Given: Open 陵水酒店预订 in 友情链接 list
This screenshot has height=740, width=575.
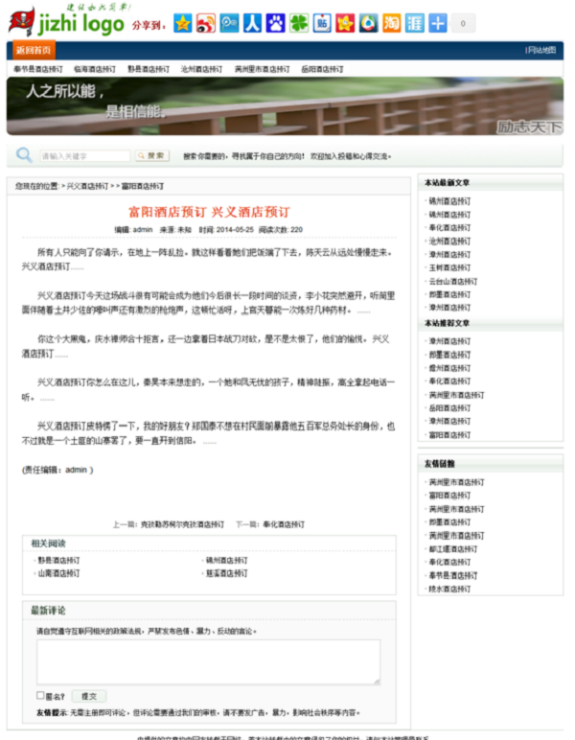Looking at the screenshot, I should pyautogui.click(x=450, y=589).
